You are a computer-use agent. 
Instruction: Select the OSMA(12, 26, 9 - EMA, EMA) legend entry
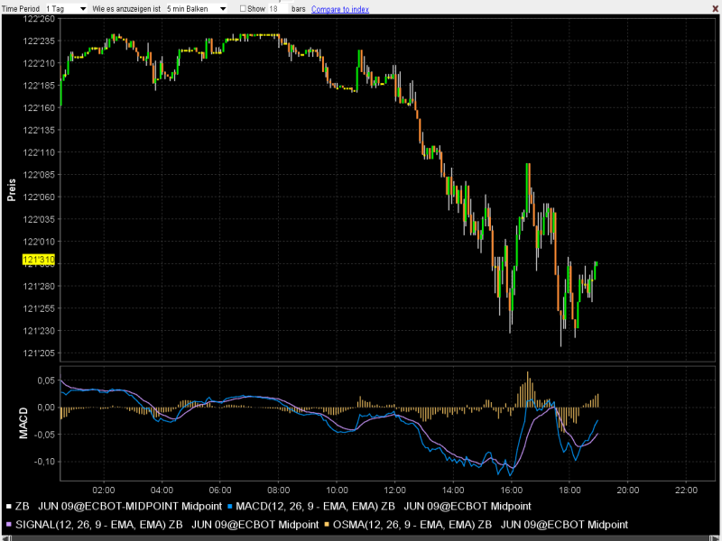click(x=480, y=525)
